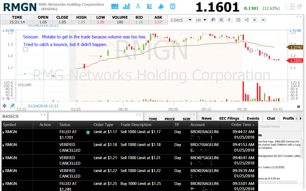306x191 pixels.
Task: Click the small square under chart annotation
Action: 25,49
